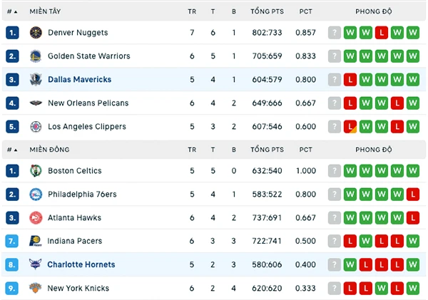Viewport: 428px width, 300px height.
Task: Click the Tổng PTS header in Miền Đông
Action: (x=267, y=150)
